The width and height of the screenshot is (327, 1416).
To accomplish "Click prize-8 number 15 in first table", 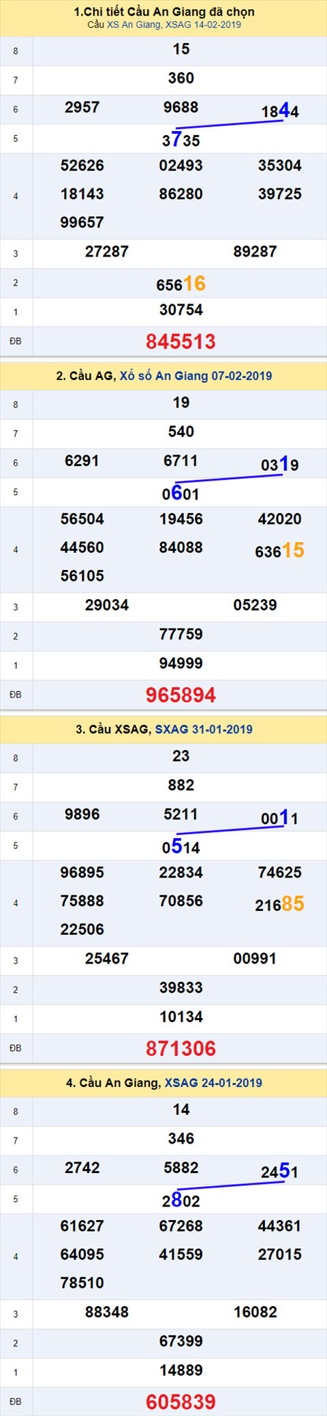I will tap(181, 49).
